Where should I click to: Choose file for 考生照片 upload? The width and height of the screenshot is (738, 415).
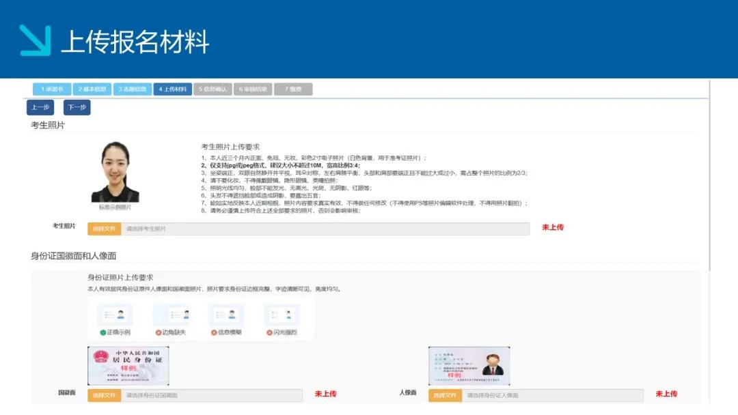[104, 229]
